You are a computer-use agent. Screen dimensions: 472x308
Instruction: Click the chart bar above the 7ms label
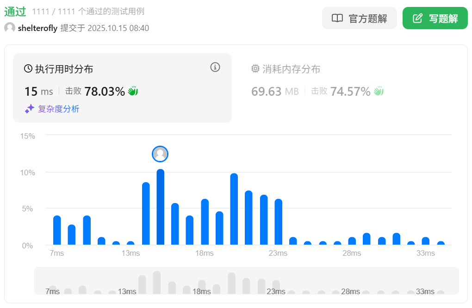coord(57,230)
